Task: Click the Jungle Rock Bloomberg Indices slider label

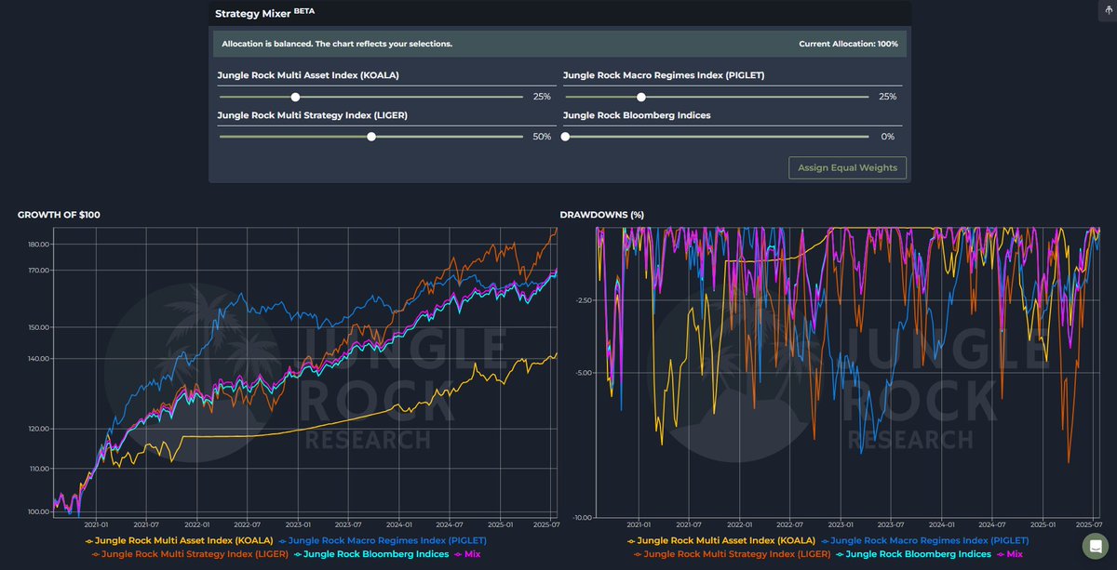Action: pyautogui.click(x=637, y=116)
